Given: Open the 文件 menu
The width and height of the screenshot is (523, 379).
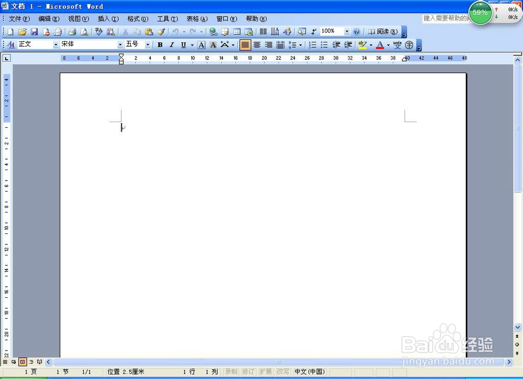Looking at the screenshot, I should pos(19,19).
